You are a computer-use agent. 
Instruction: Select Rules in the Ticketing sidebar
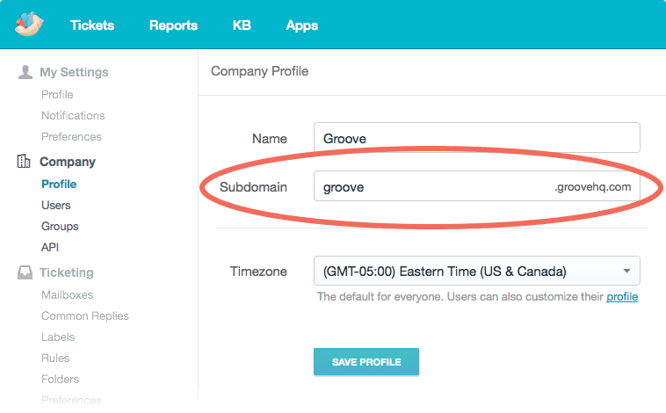coord(55,358)
